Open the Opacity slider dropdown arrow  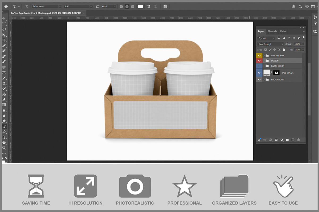tap(303, 44)
